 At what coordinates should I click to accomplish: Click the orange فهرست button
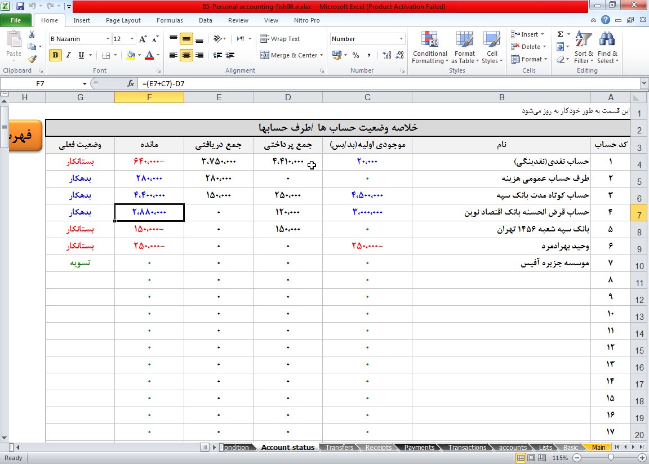[x=25, y=135]
